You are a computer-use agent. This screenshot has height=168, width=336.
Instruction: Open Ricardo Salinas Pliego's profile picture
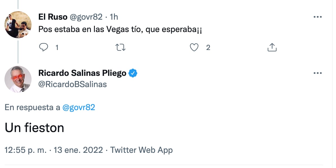tap(18, 79)
